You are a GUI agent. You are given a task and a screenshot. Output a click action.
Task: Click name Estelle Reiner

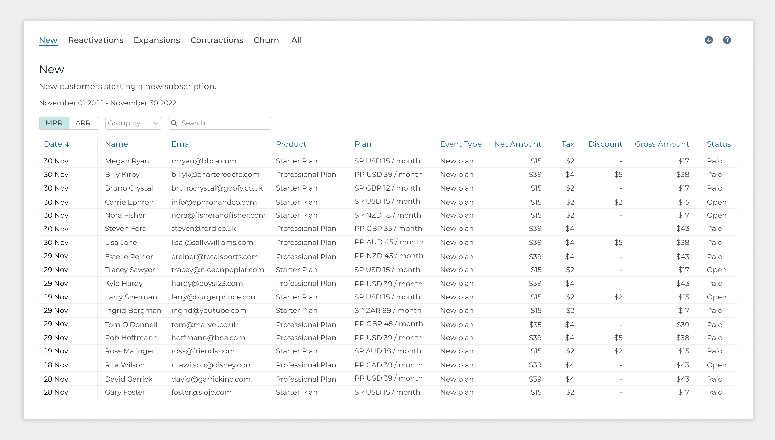pyautogui.click(x=129, y=257)
